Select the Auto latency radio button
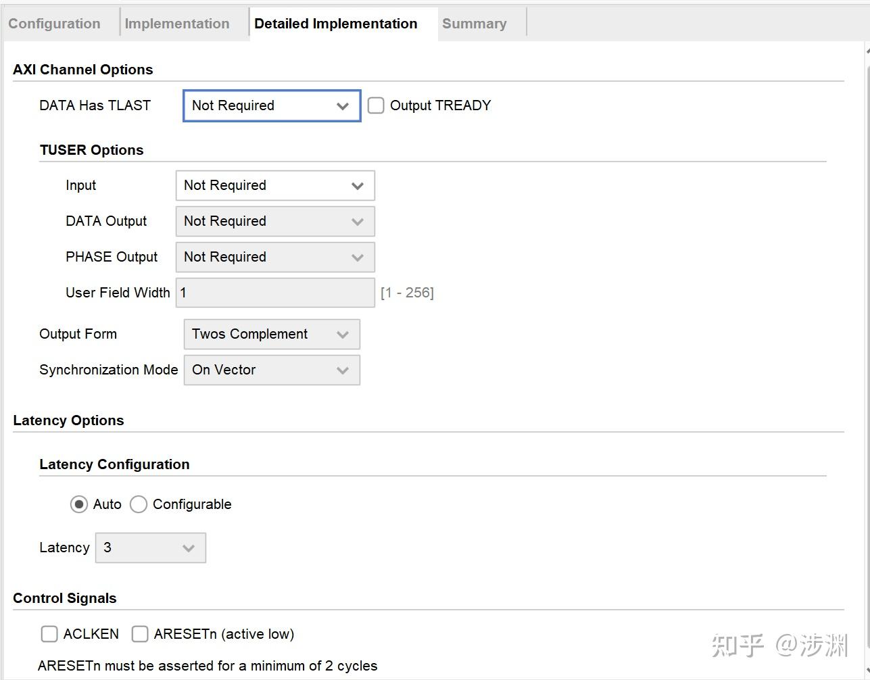 coord(79,504)
